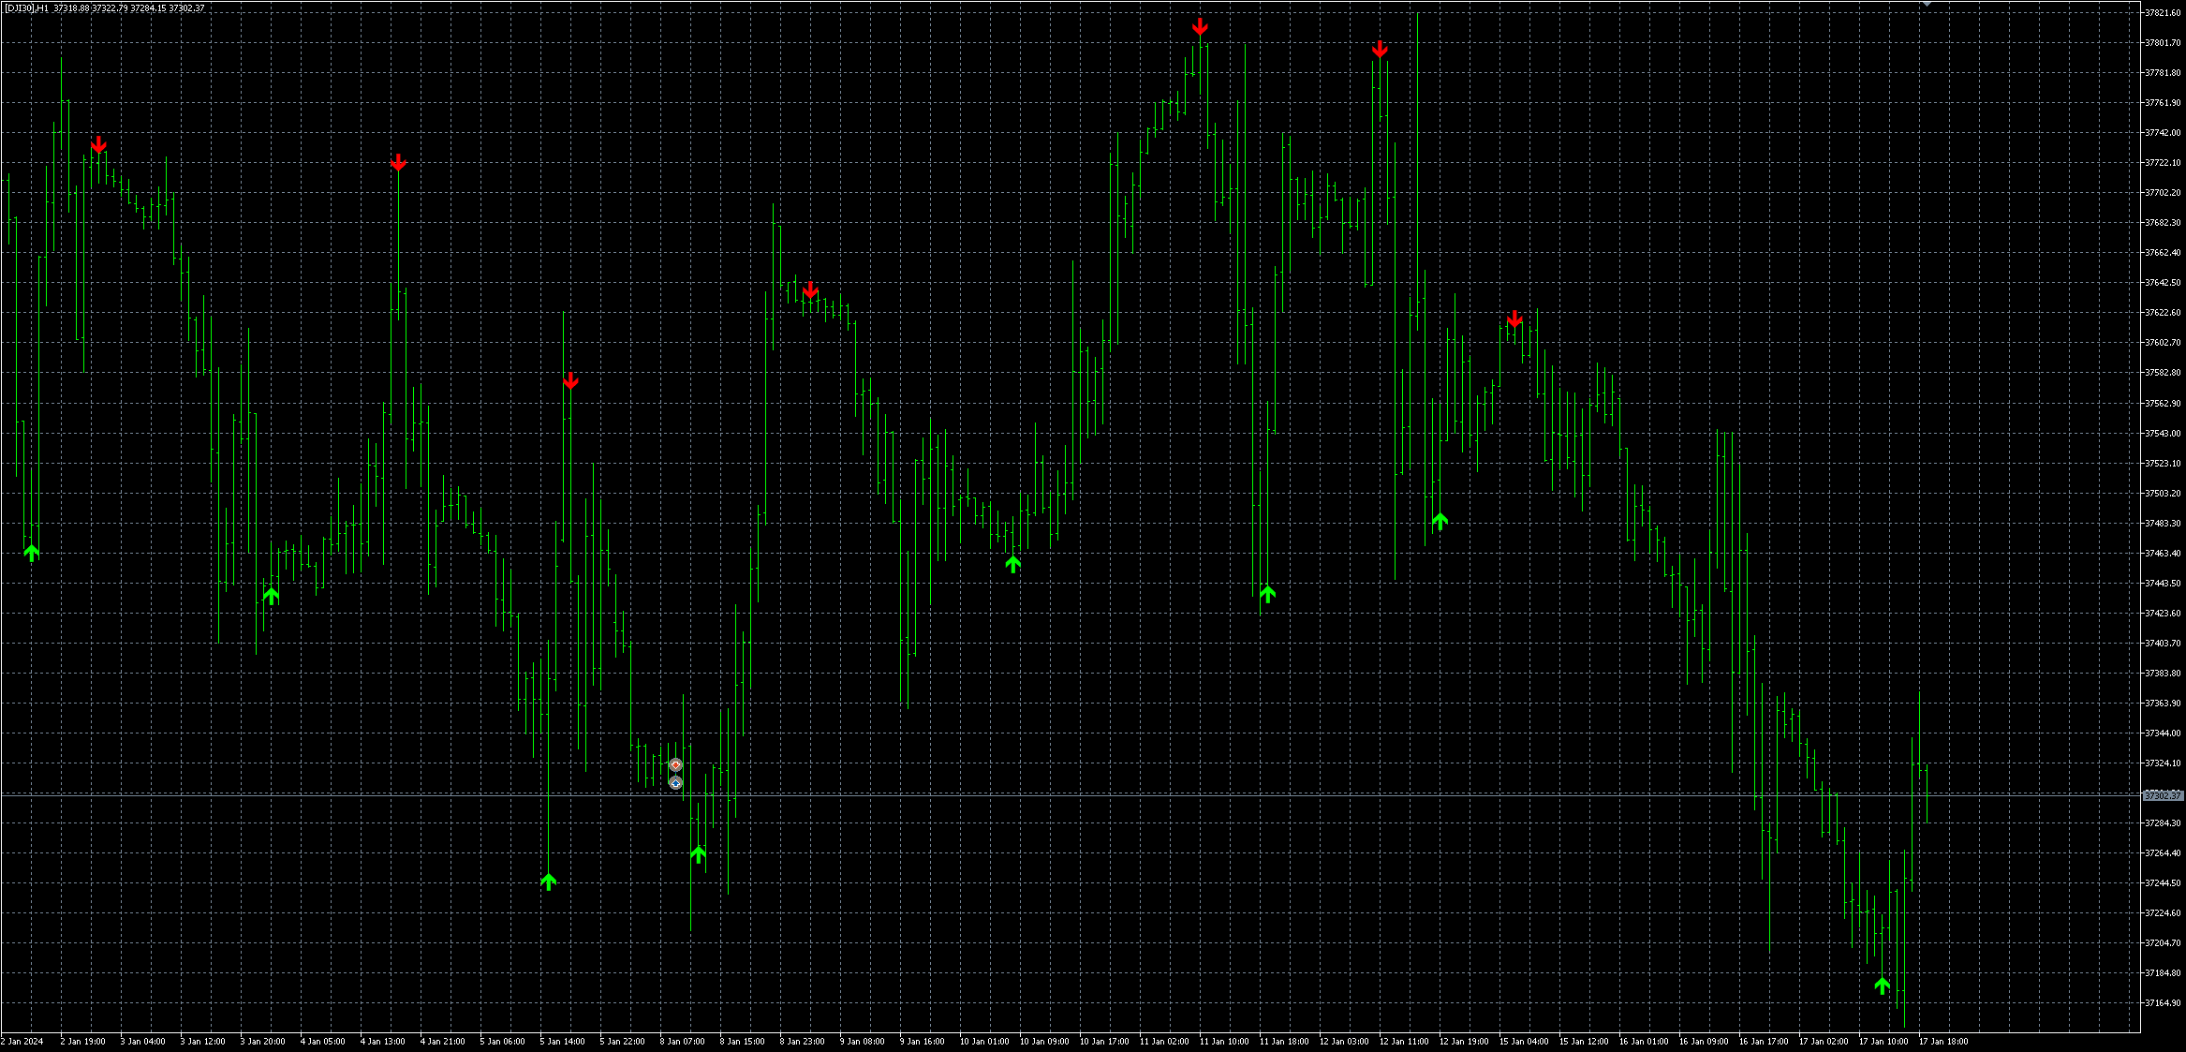Screen dimensions: 2186x1052
Task: Click the 2 Jan 2024 date label
Action: click(x=22, y=1042)
